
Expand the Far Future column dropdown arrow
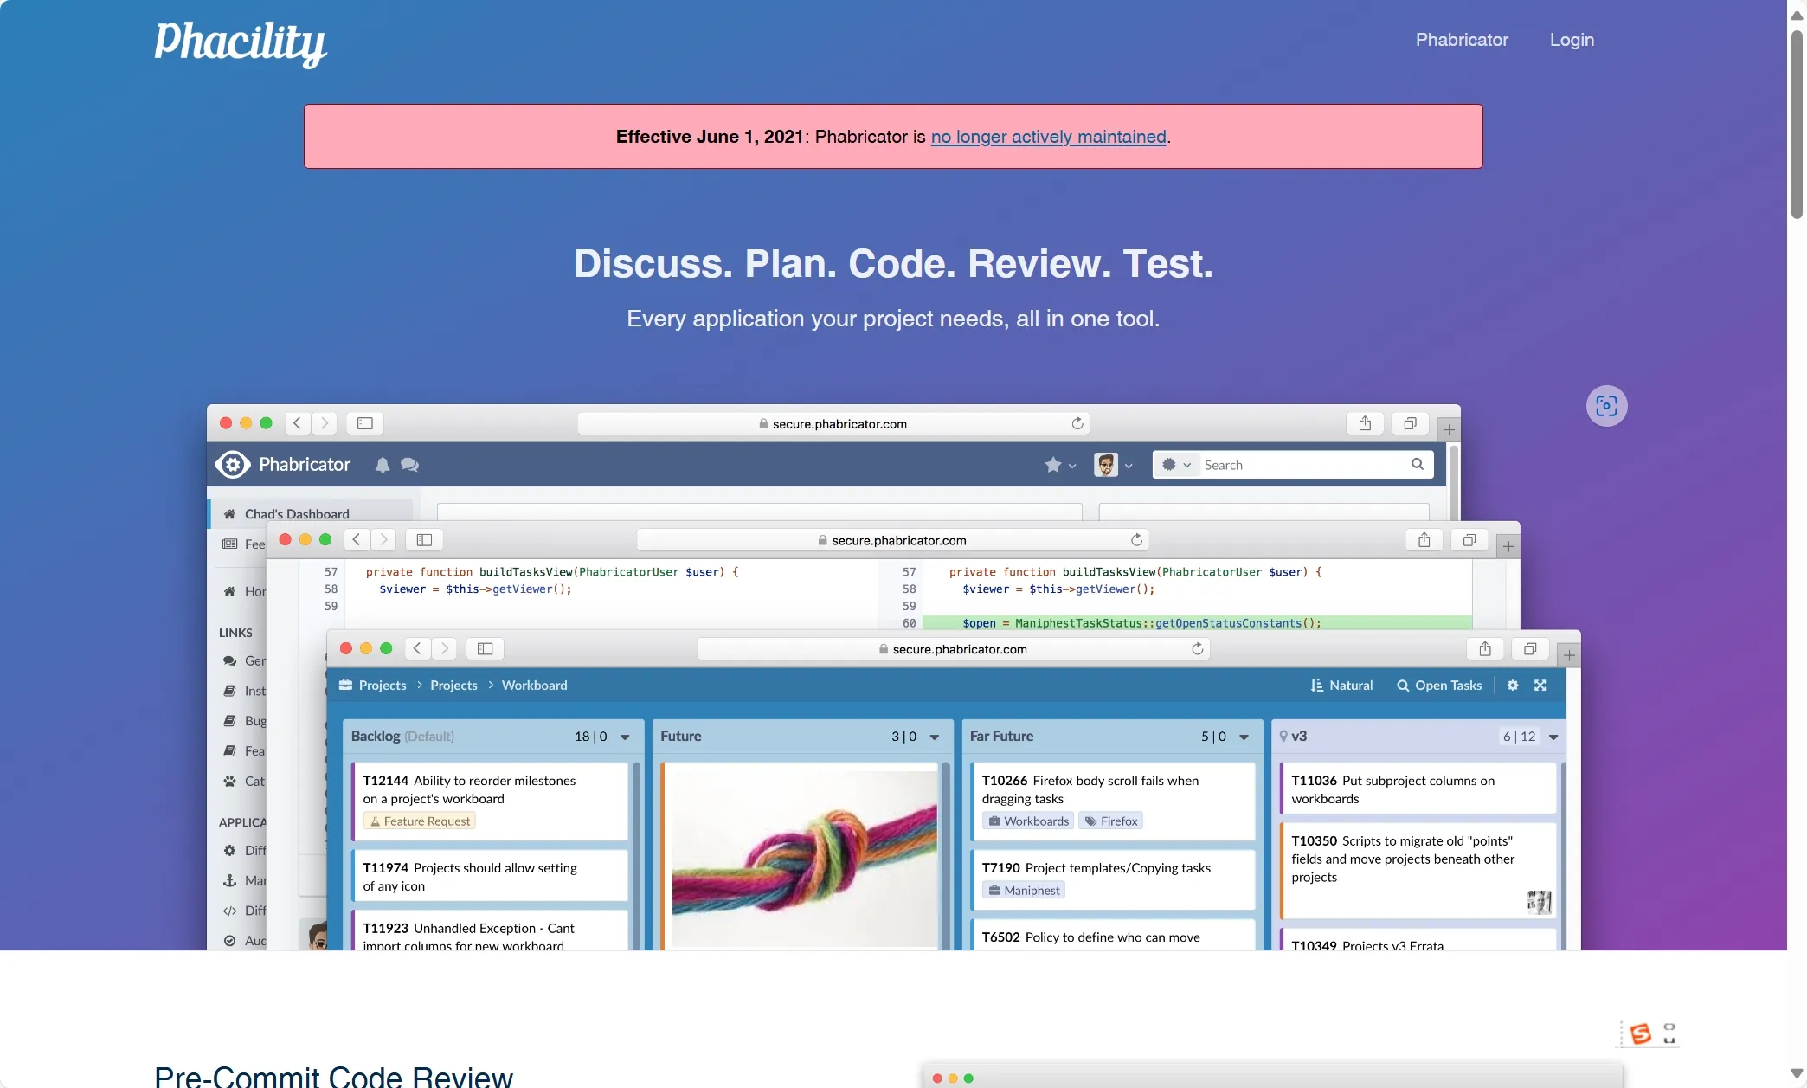click(x=1244, y=737)
